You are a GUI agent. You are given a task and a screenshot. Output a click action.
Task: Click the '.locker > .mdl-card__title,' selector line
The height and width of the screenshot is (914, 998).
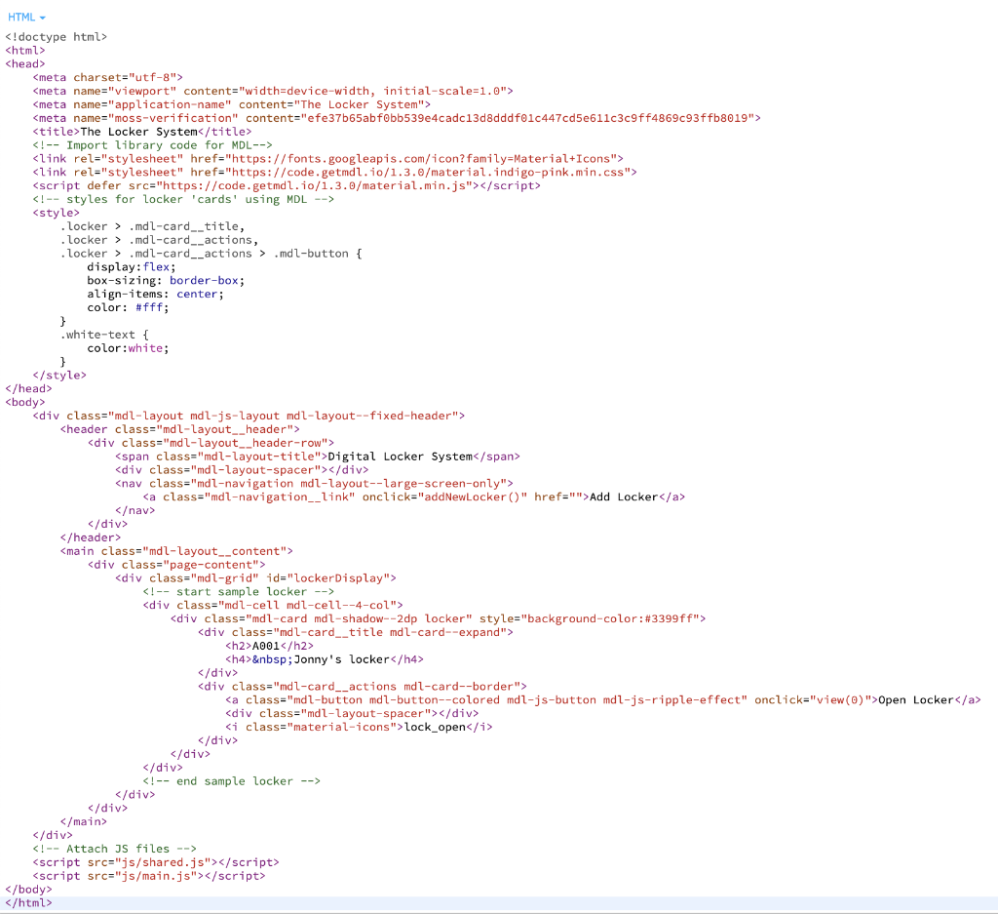pyautogui.click(x=152, y=226)
